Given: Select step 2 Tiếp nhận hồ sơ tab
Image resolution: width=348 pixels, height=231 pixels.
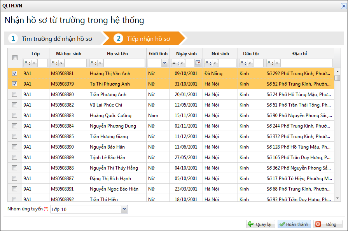Looking at the screenshot, I should (x=144, y=38).
